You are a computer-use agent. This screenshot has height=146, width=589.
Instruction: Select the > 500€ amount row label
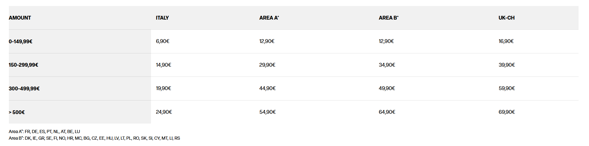point(17,112)
